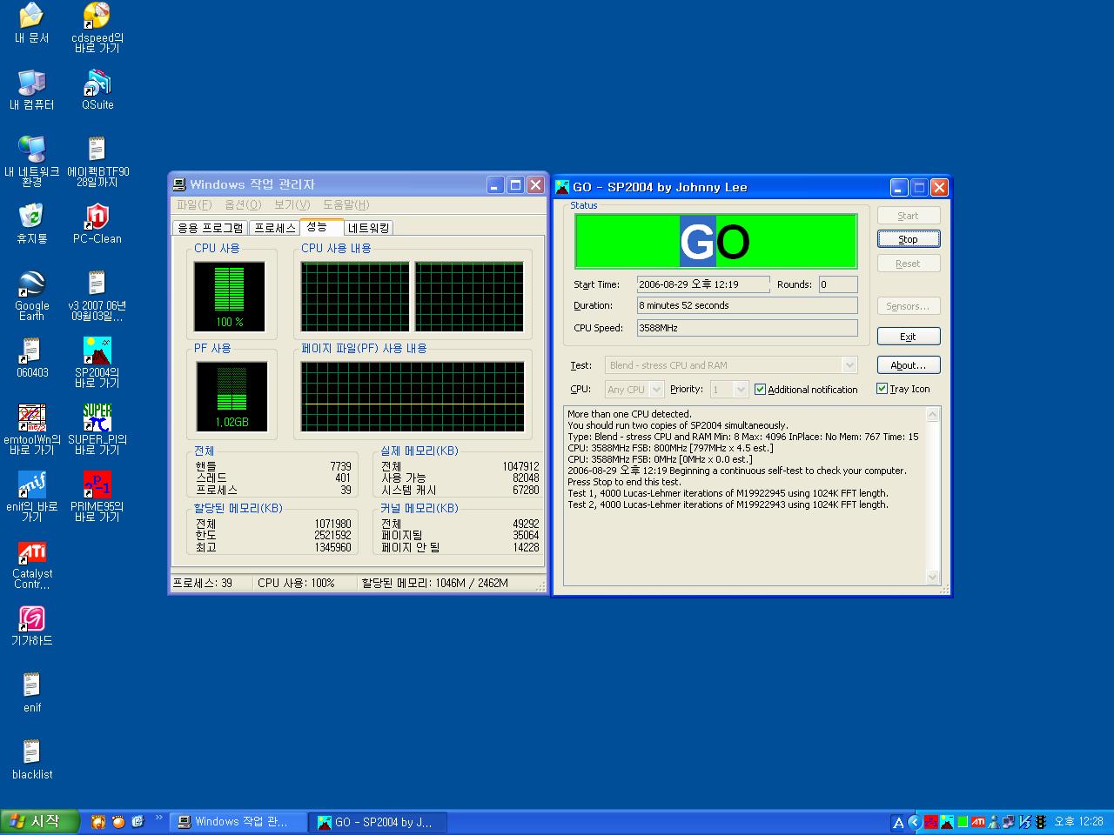The image size is (1114, 835).
Task: Select the 내 컴퓨터 desktop icon
Action: tap(31, 90)
